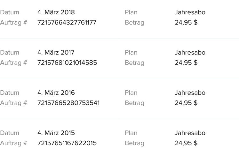Select the date 4. März 2015
The width and height of the screenshot is (239, 157).
click(x=56, y=133)
